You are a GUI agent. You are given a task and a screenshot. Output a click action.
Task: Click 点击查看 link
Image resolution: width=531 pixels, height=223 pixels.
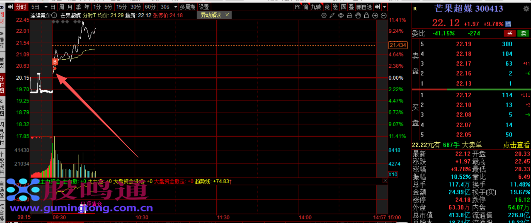pos(516,145)
